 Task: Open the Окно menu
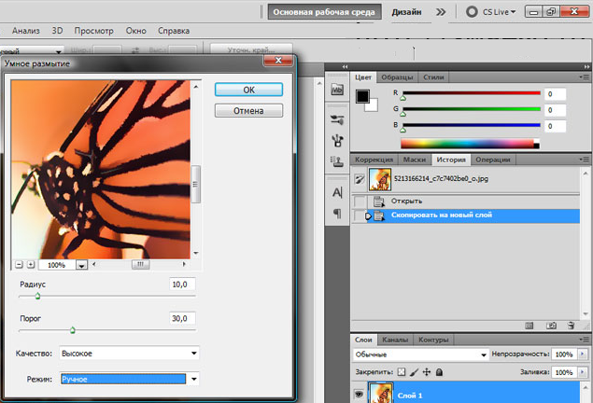[135, 31]
